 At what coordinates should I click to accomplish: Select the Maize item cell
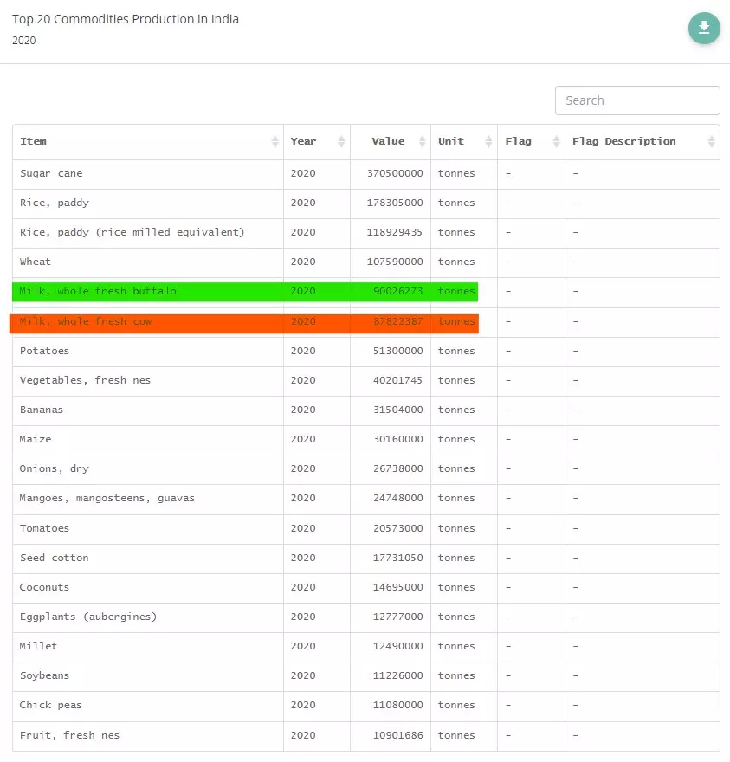[148, 440]
